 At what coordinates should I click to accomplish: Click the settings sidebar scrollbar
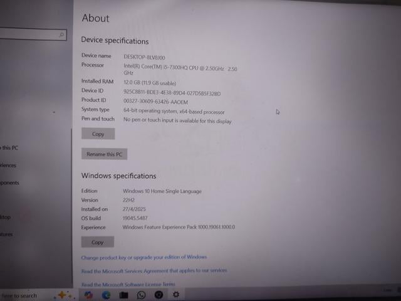pos(71,208)
